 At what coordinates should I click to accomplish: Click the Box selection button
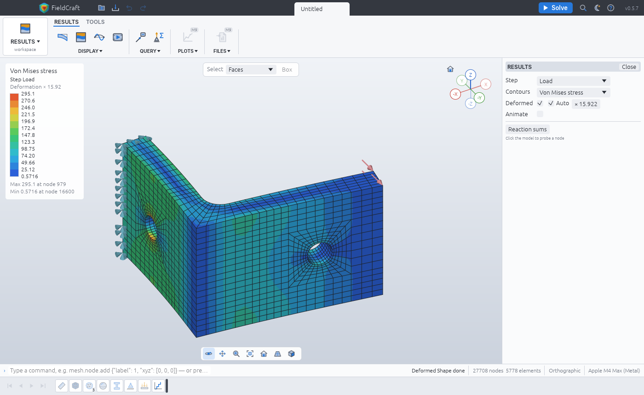pos(287,70)
